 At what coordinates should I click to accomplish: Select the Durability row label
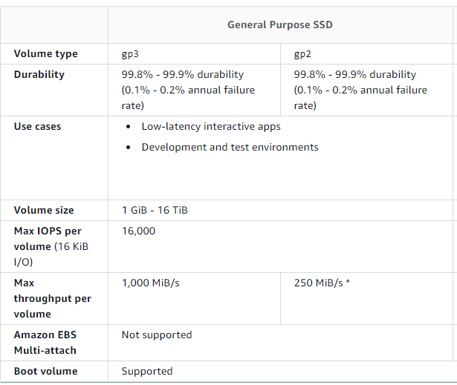point(39,74)
